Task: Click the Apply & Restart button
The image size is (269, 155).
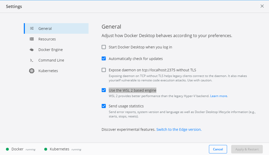Action: click(247, 149)
